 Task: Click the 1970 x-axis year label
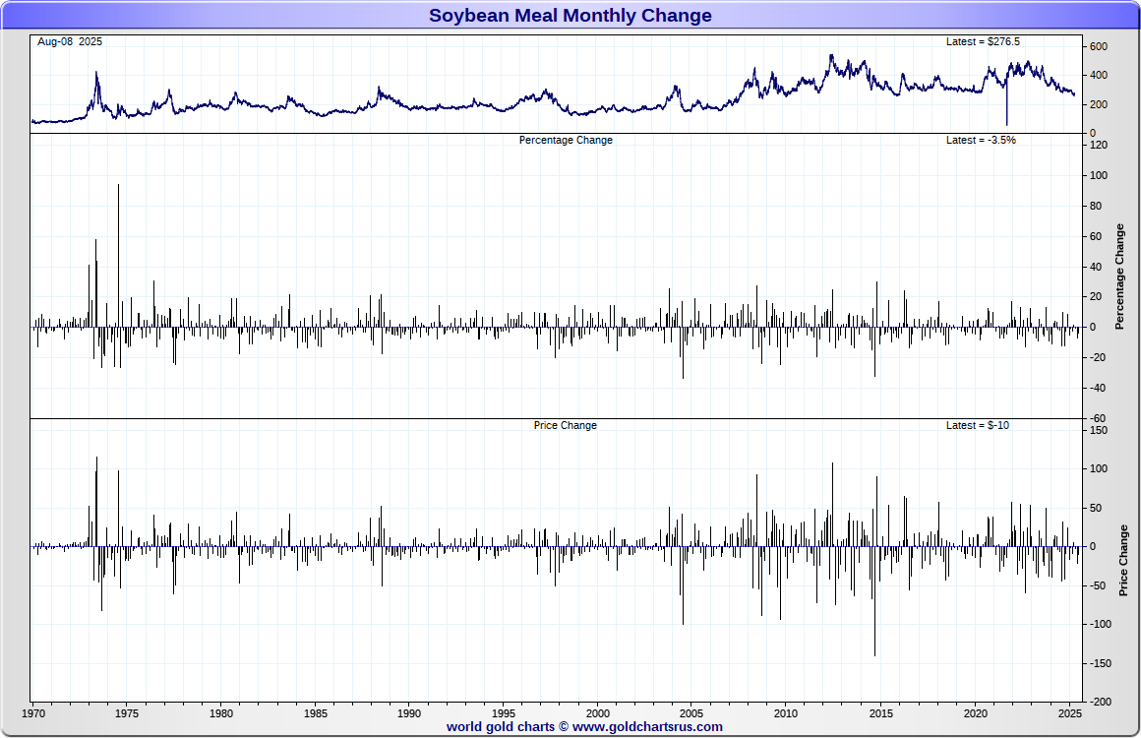[x=32, y=713]
